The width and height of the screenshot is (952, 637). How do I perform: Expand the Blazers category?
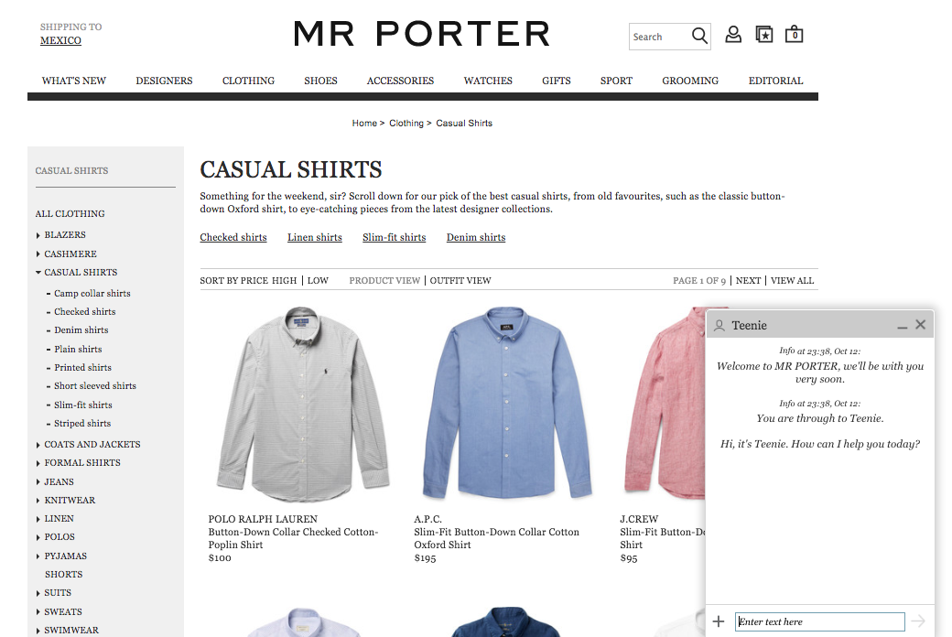pos(38,235)
